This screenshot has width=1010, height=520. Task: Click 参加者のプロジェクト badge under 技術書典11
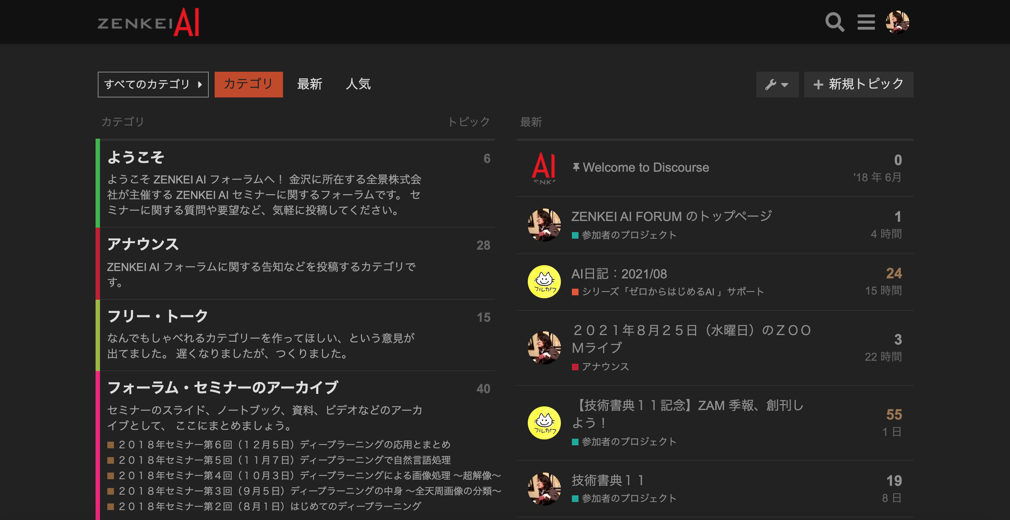point(624,498)
